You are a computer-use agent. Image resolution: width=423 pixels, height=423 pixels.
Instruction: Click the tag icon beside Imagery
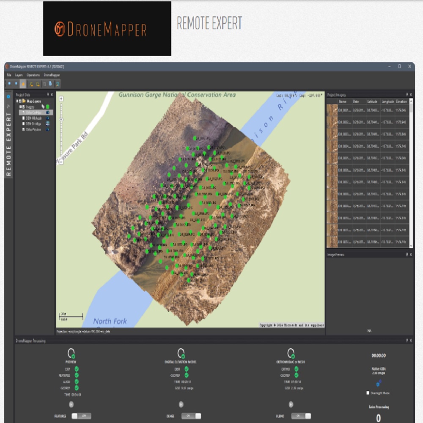click(x=43, y=107)
